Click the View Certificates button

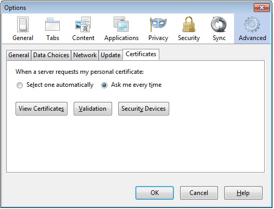(x=42, y=109)
